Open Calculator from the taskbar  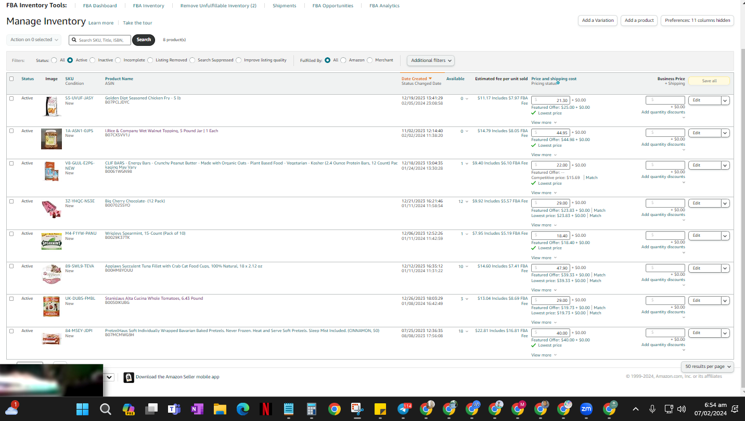pos(312,409)
